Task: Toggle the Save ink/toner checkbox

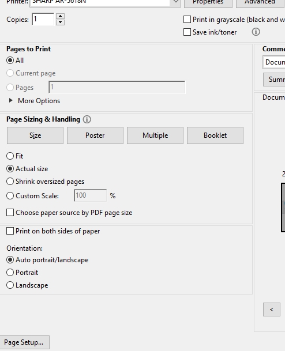Action: 187,32
